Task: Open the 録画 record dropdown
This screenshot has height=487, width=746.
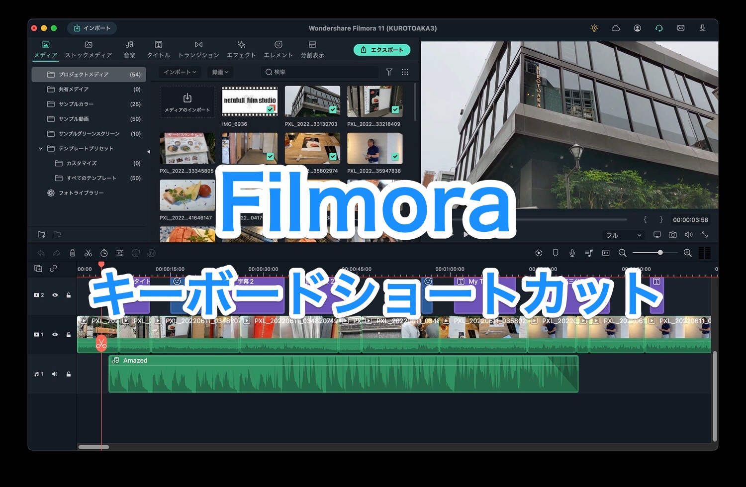Action: [x=220, y=72]
